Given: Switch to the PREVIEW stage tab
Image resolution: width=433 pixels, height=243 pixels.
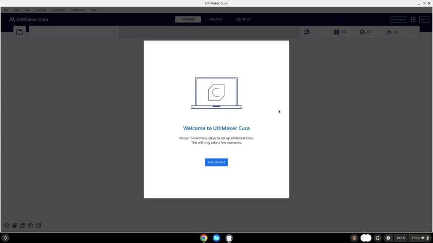Looking at the screenshot, I should point(216,19).
